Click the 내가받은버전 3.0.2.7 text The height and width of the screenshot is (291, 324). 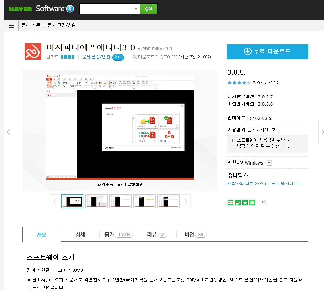tap(250, 97)
